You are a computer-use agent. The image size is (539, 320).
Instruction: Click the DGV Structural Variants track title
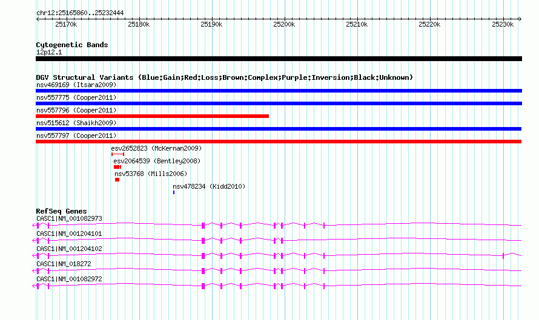[x=225, y=77]
